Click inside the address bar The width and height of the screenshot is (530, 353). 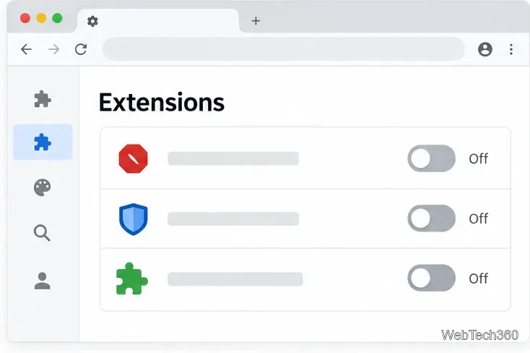(x=283, y=49)
